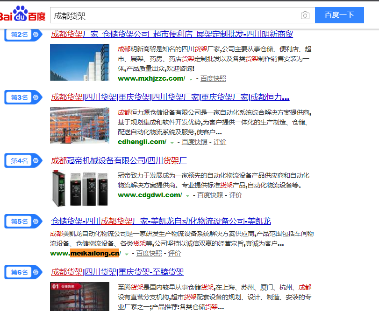Click description text starting 成都明新商贸是知名的
This screenshot has width=379, height=311.
(x=215, y=59)
